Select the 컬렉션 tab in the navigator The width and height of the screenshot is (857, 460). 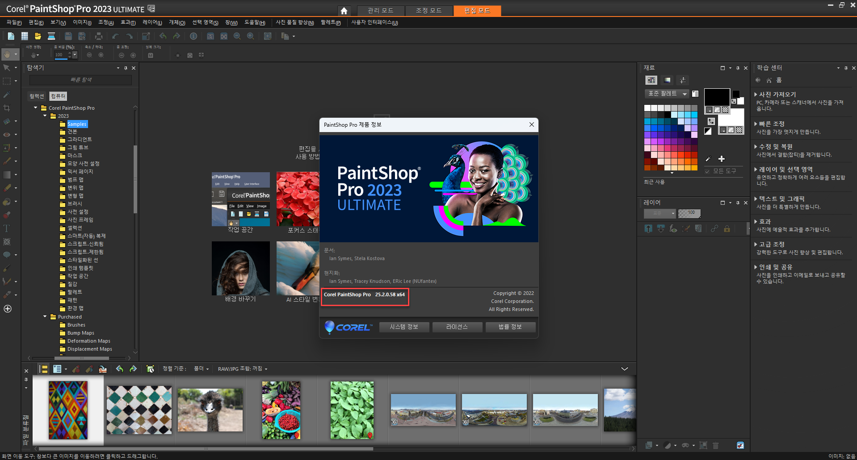tap(37, 96)
